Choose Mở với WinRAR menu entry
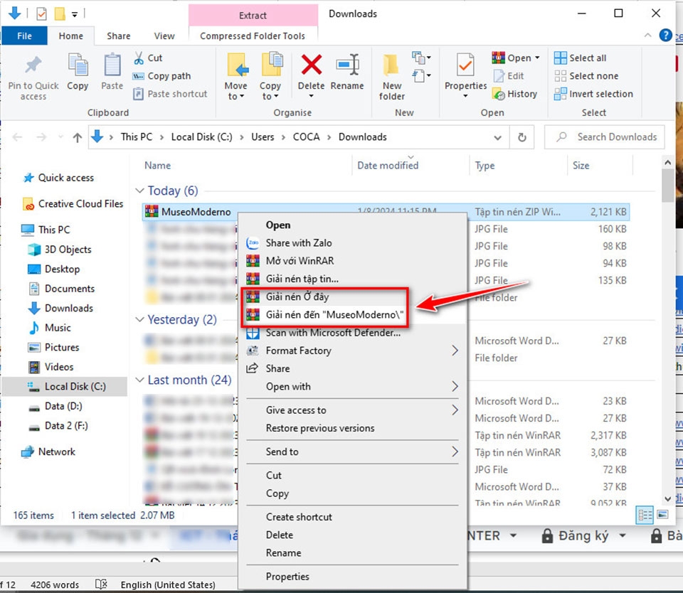 (x=353, y=261)
